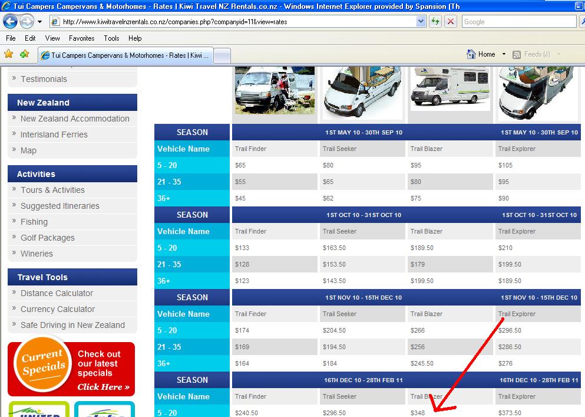Viewport: 585px width, 417px height.
Task: Click the Home icon in the toolbar
Action: (x=471, y=54)
